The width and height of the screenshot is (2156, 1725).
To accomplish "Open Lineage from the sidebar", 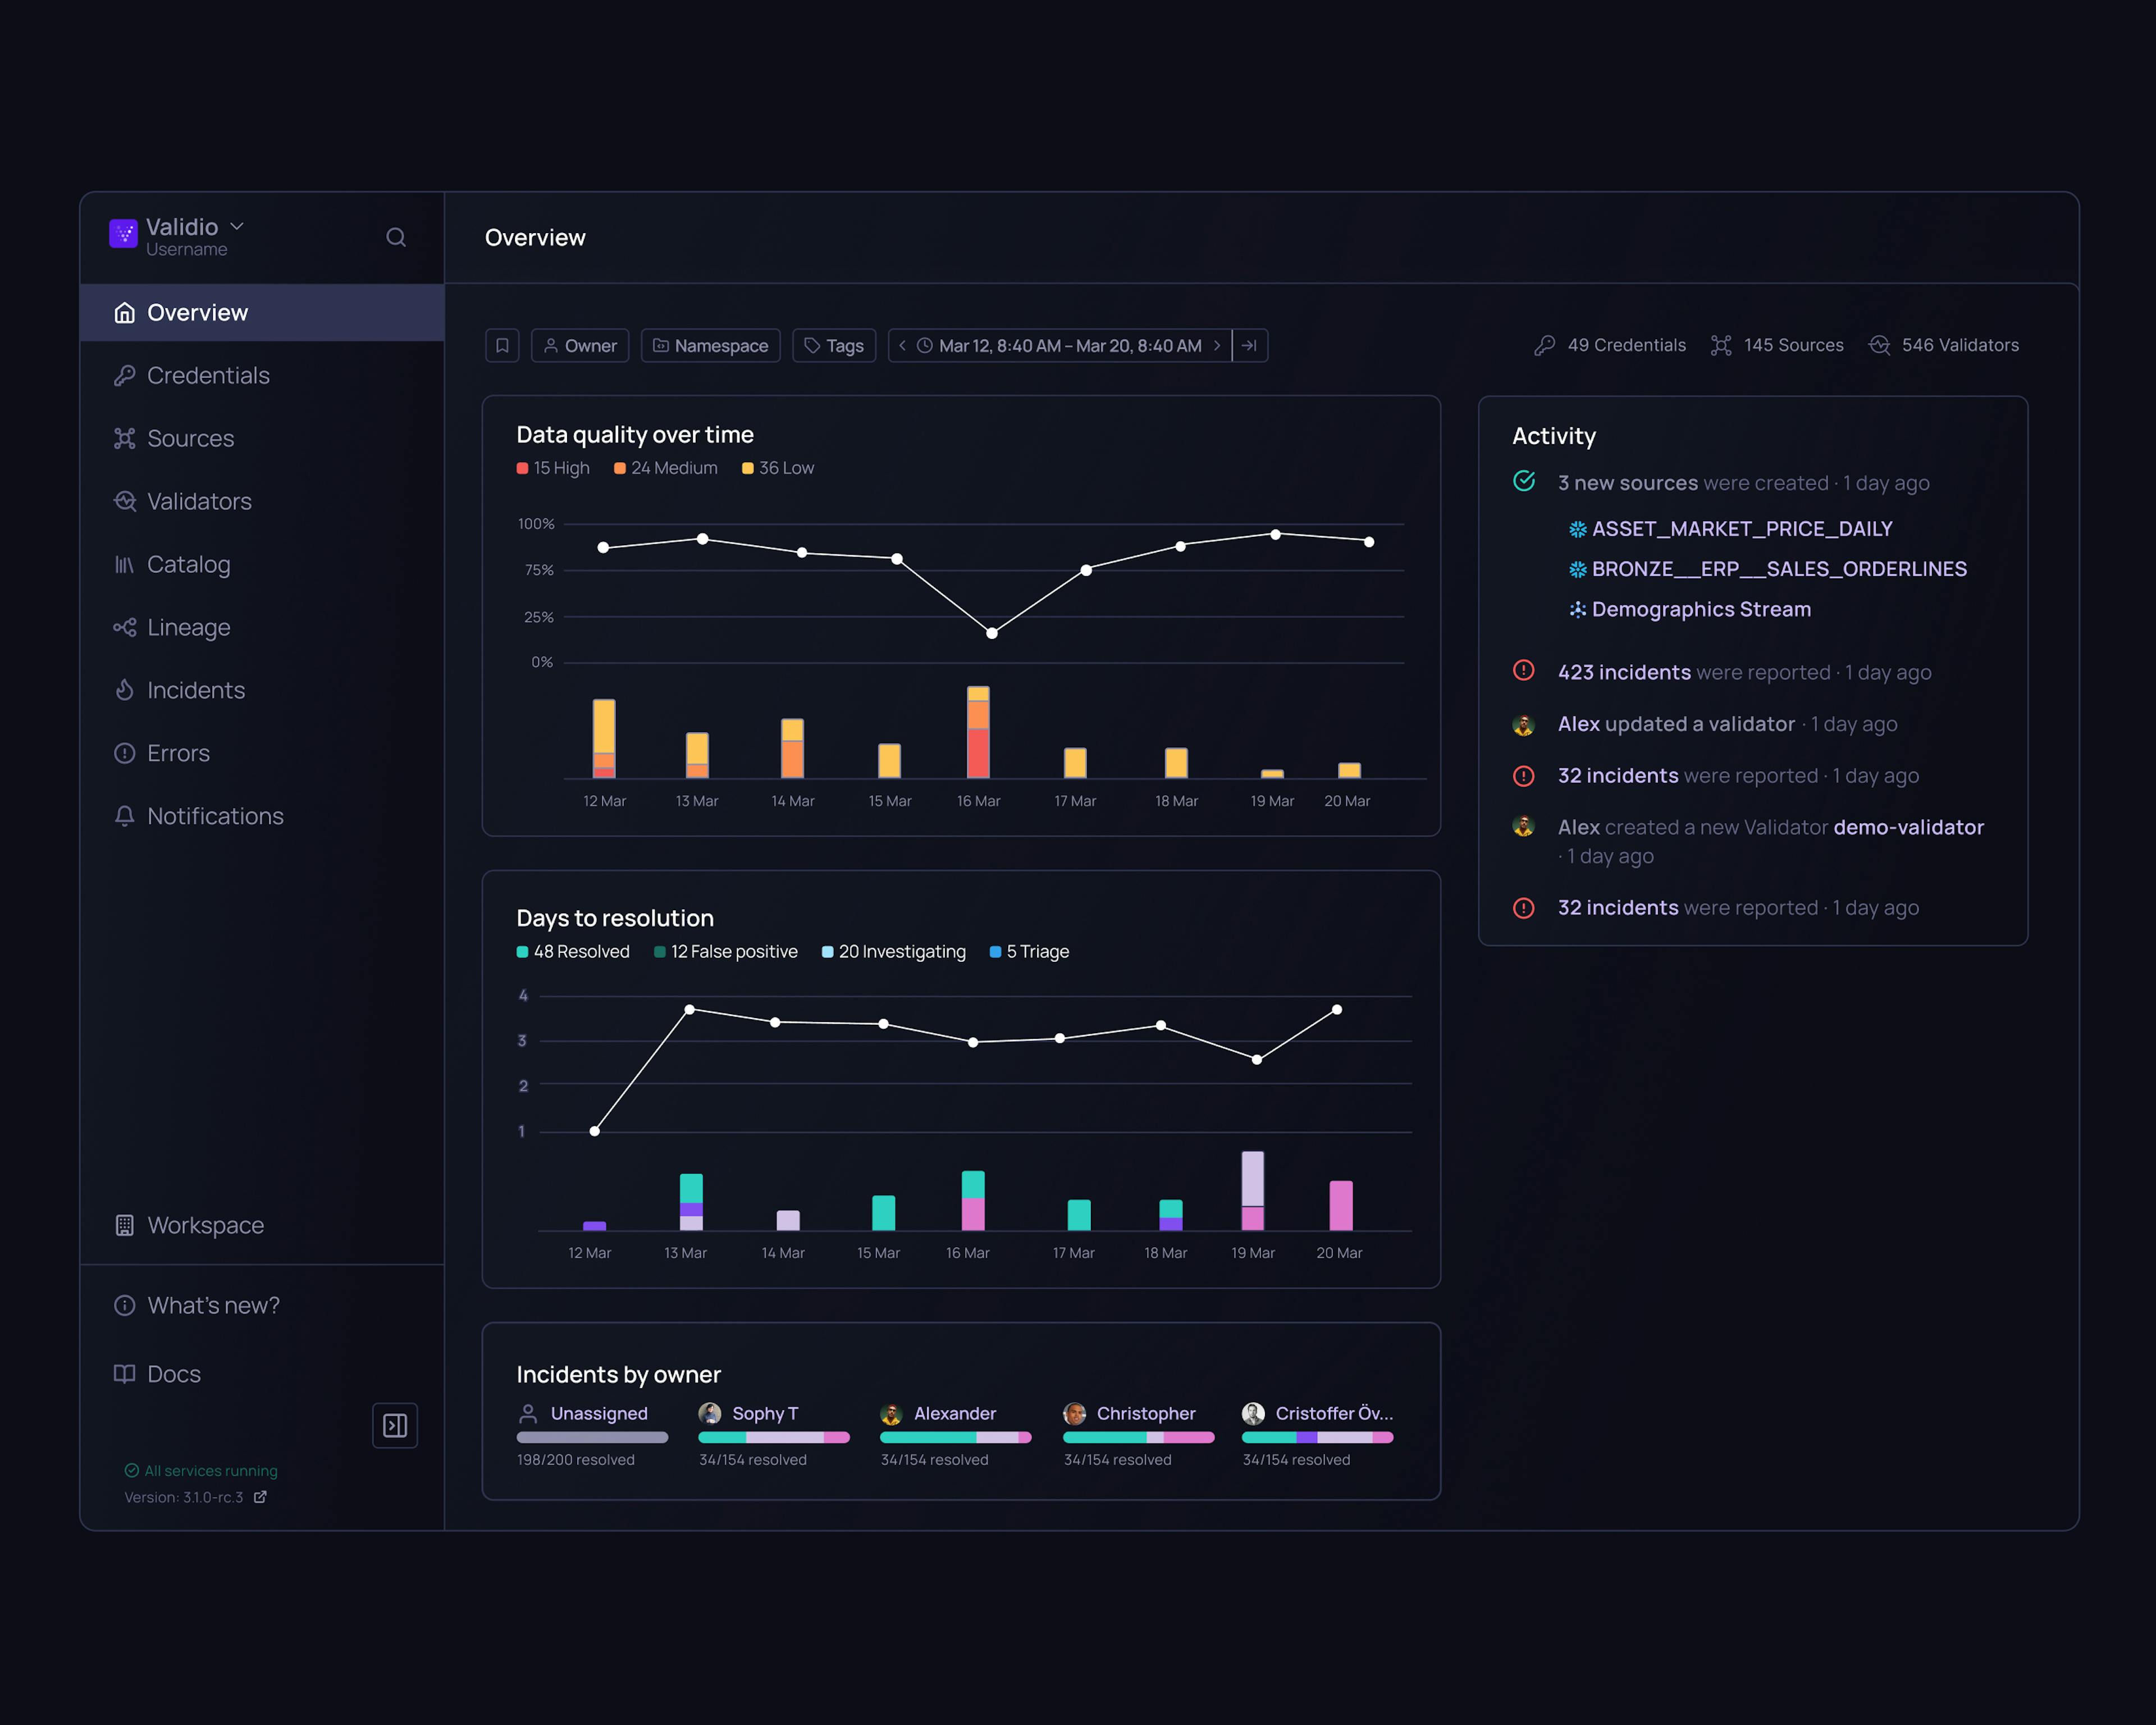I will click(188, 627).
